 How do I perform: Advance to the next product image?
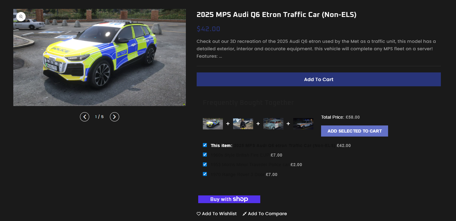click(x=115, y=117)
